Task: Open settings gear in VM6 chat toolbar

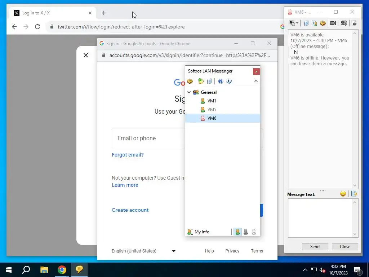Action: pyautogui.click(x=323, y=23)
